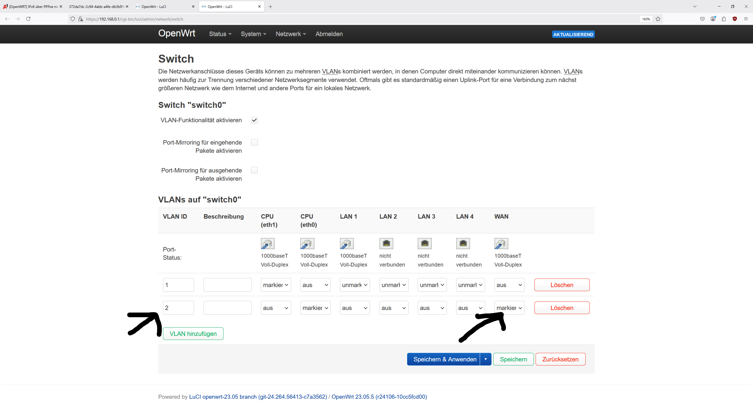The width and height of the screenshot is (753, 409).
Task: Open VLAN 1 LAN 1 dropdown
Action: click(355, 285)
